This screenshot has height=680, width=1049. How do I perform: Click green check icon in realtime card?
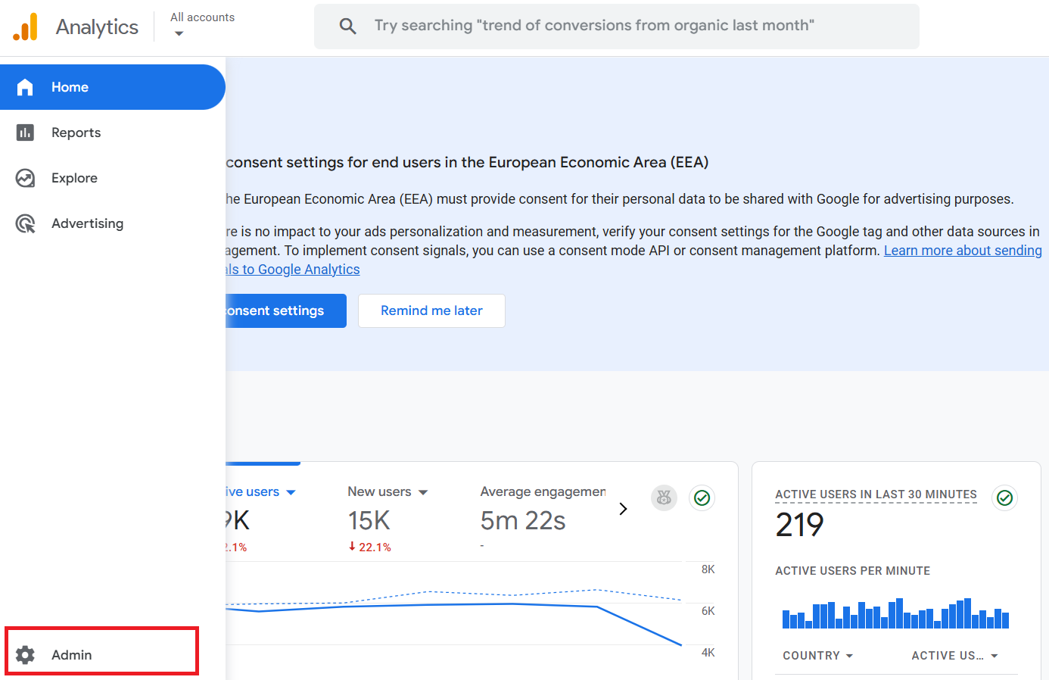point(1004,498)
